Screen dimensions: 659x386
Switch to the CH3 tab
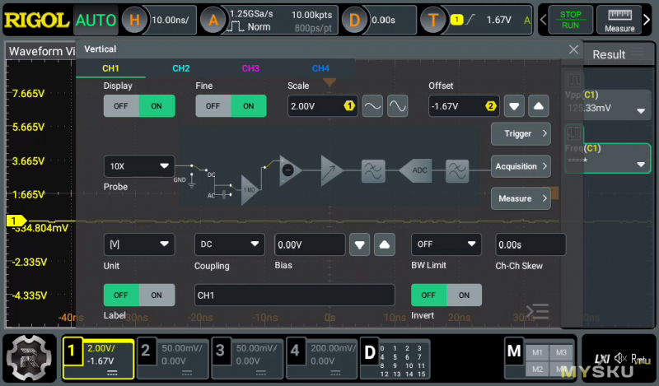[250, 68]
